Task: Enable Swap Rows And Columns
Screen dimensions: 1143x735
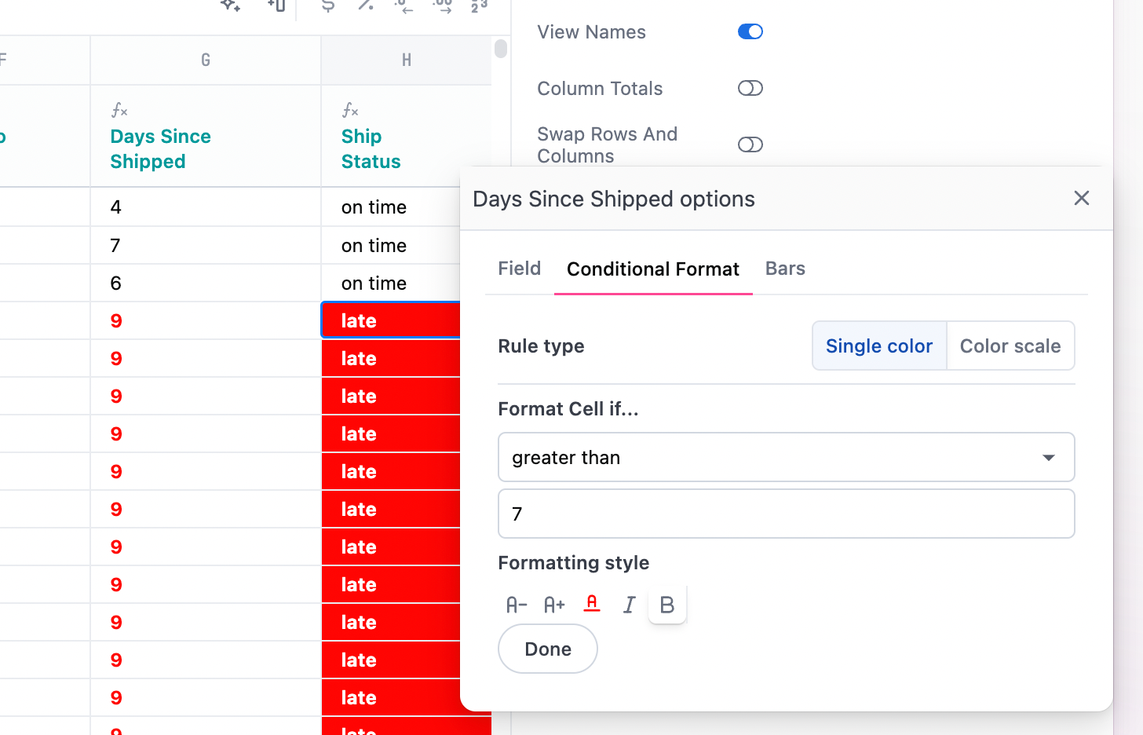Action: tap(750, 144)
